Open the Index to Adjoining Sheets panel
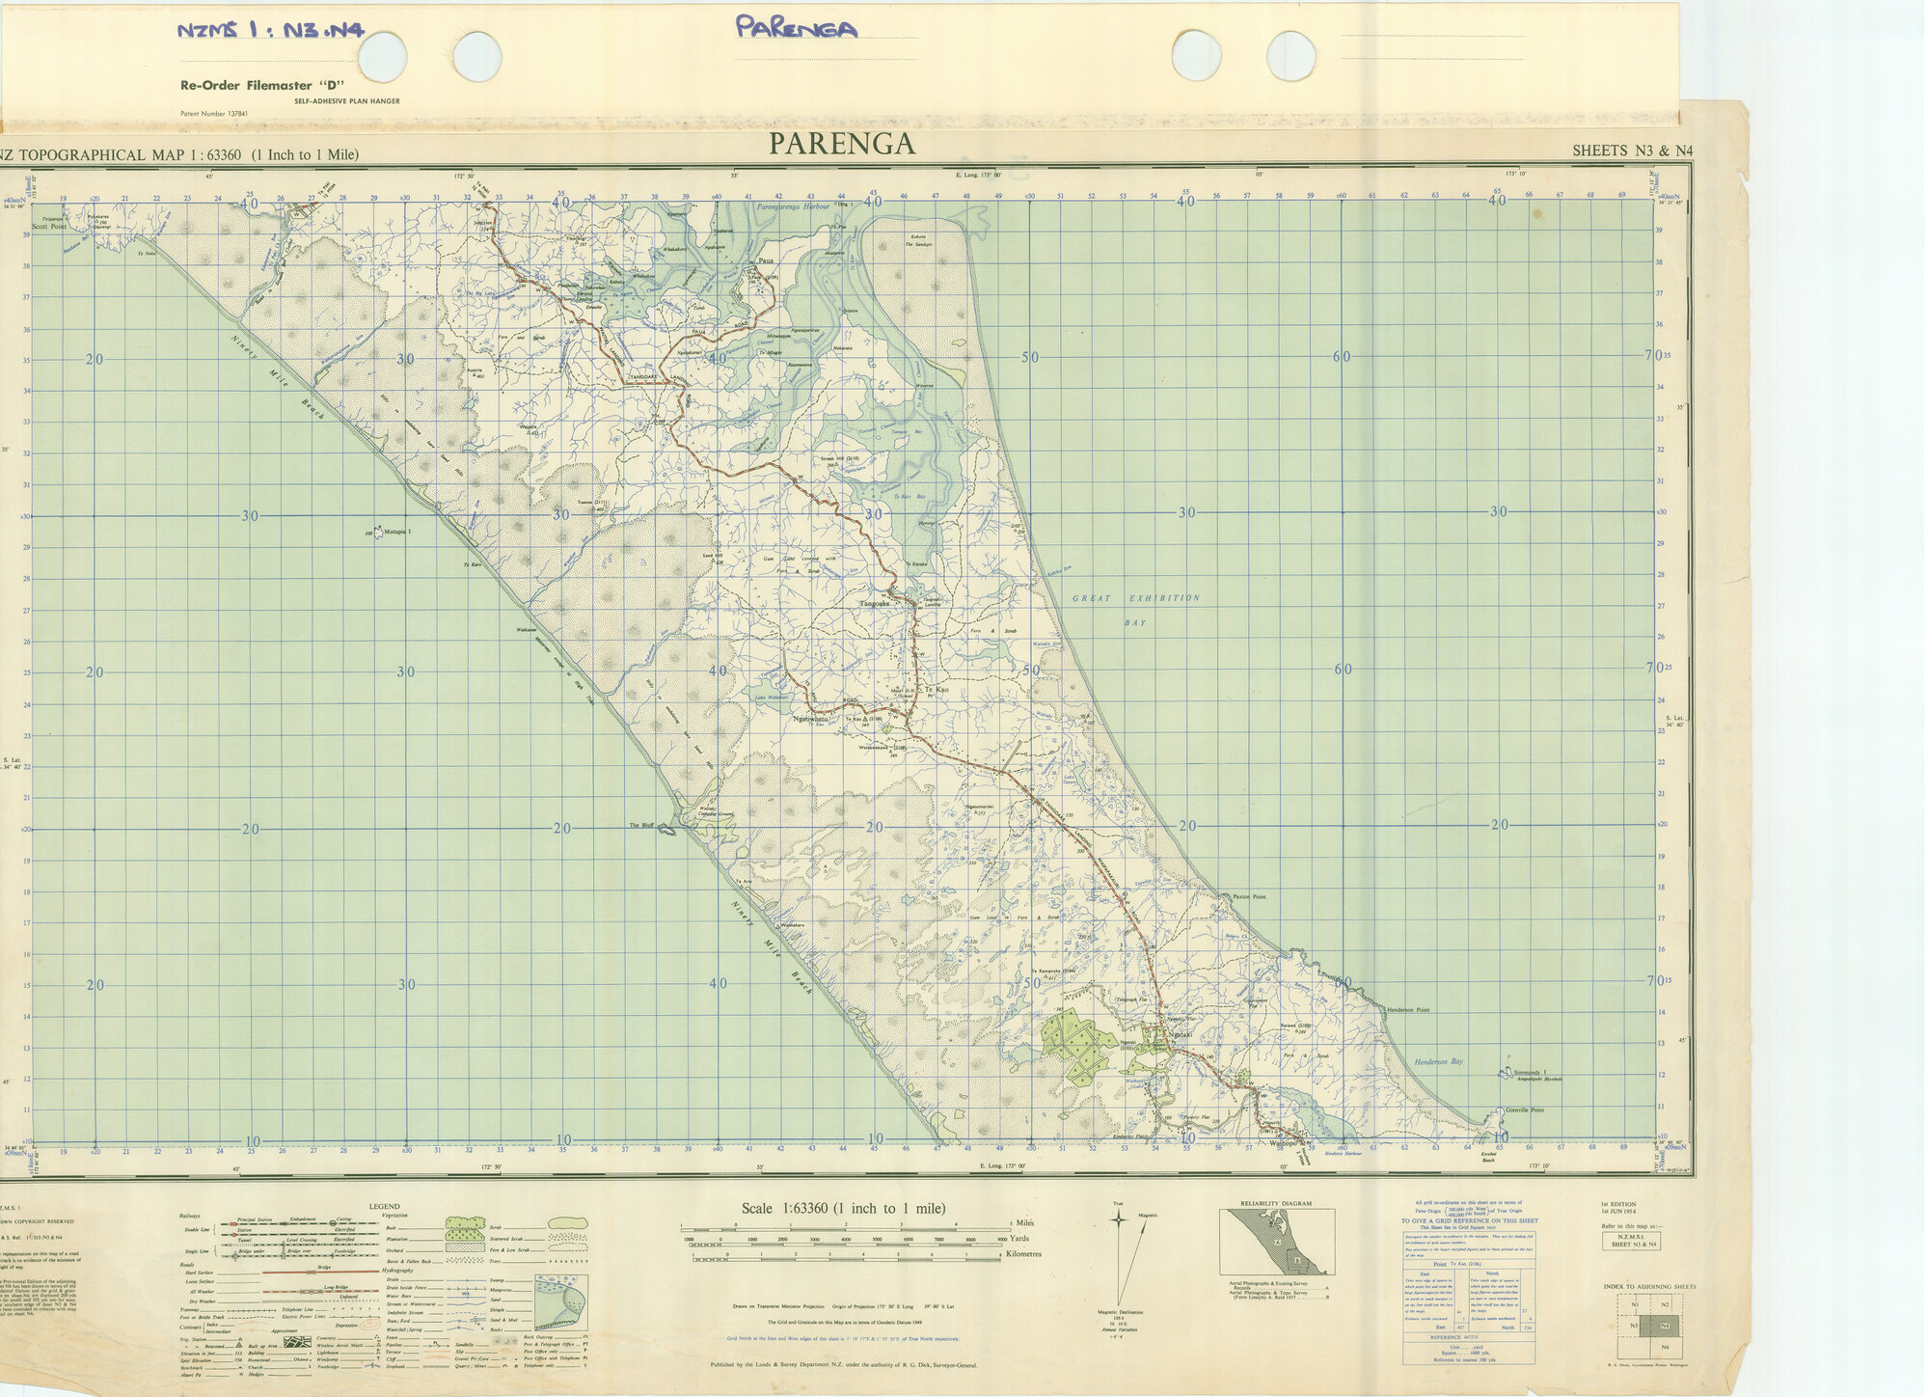The height and width of the screenshot is (1397, 1928). coord(1649,1286)
